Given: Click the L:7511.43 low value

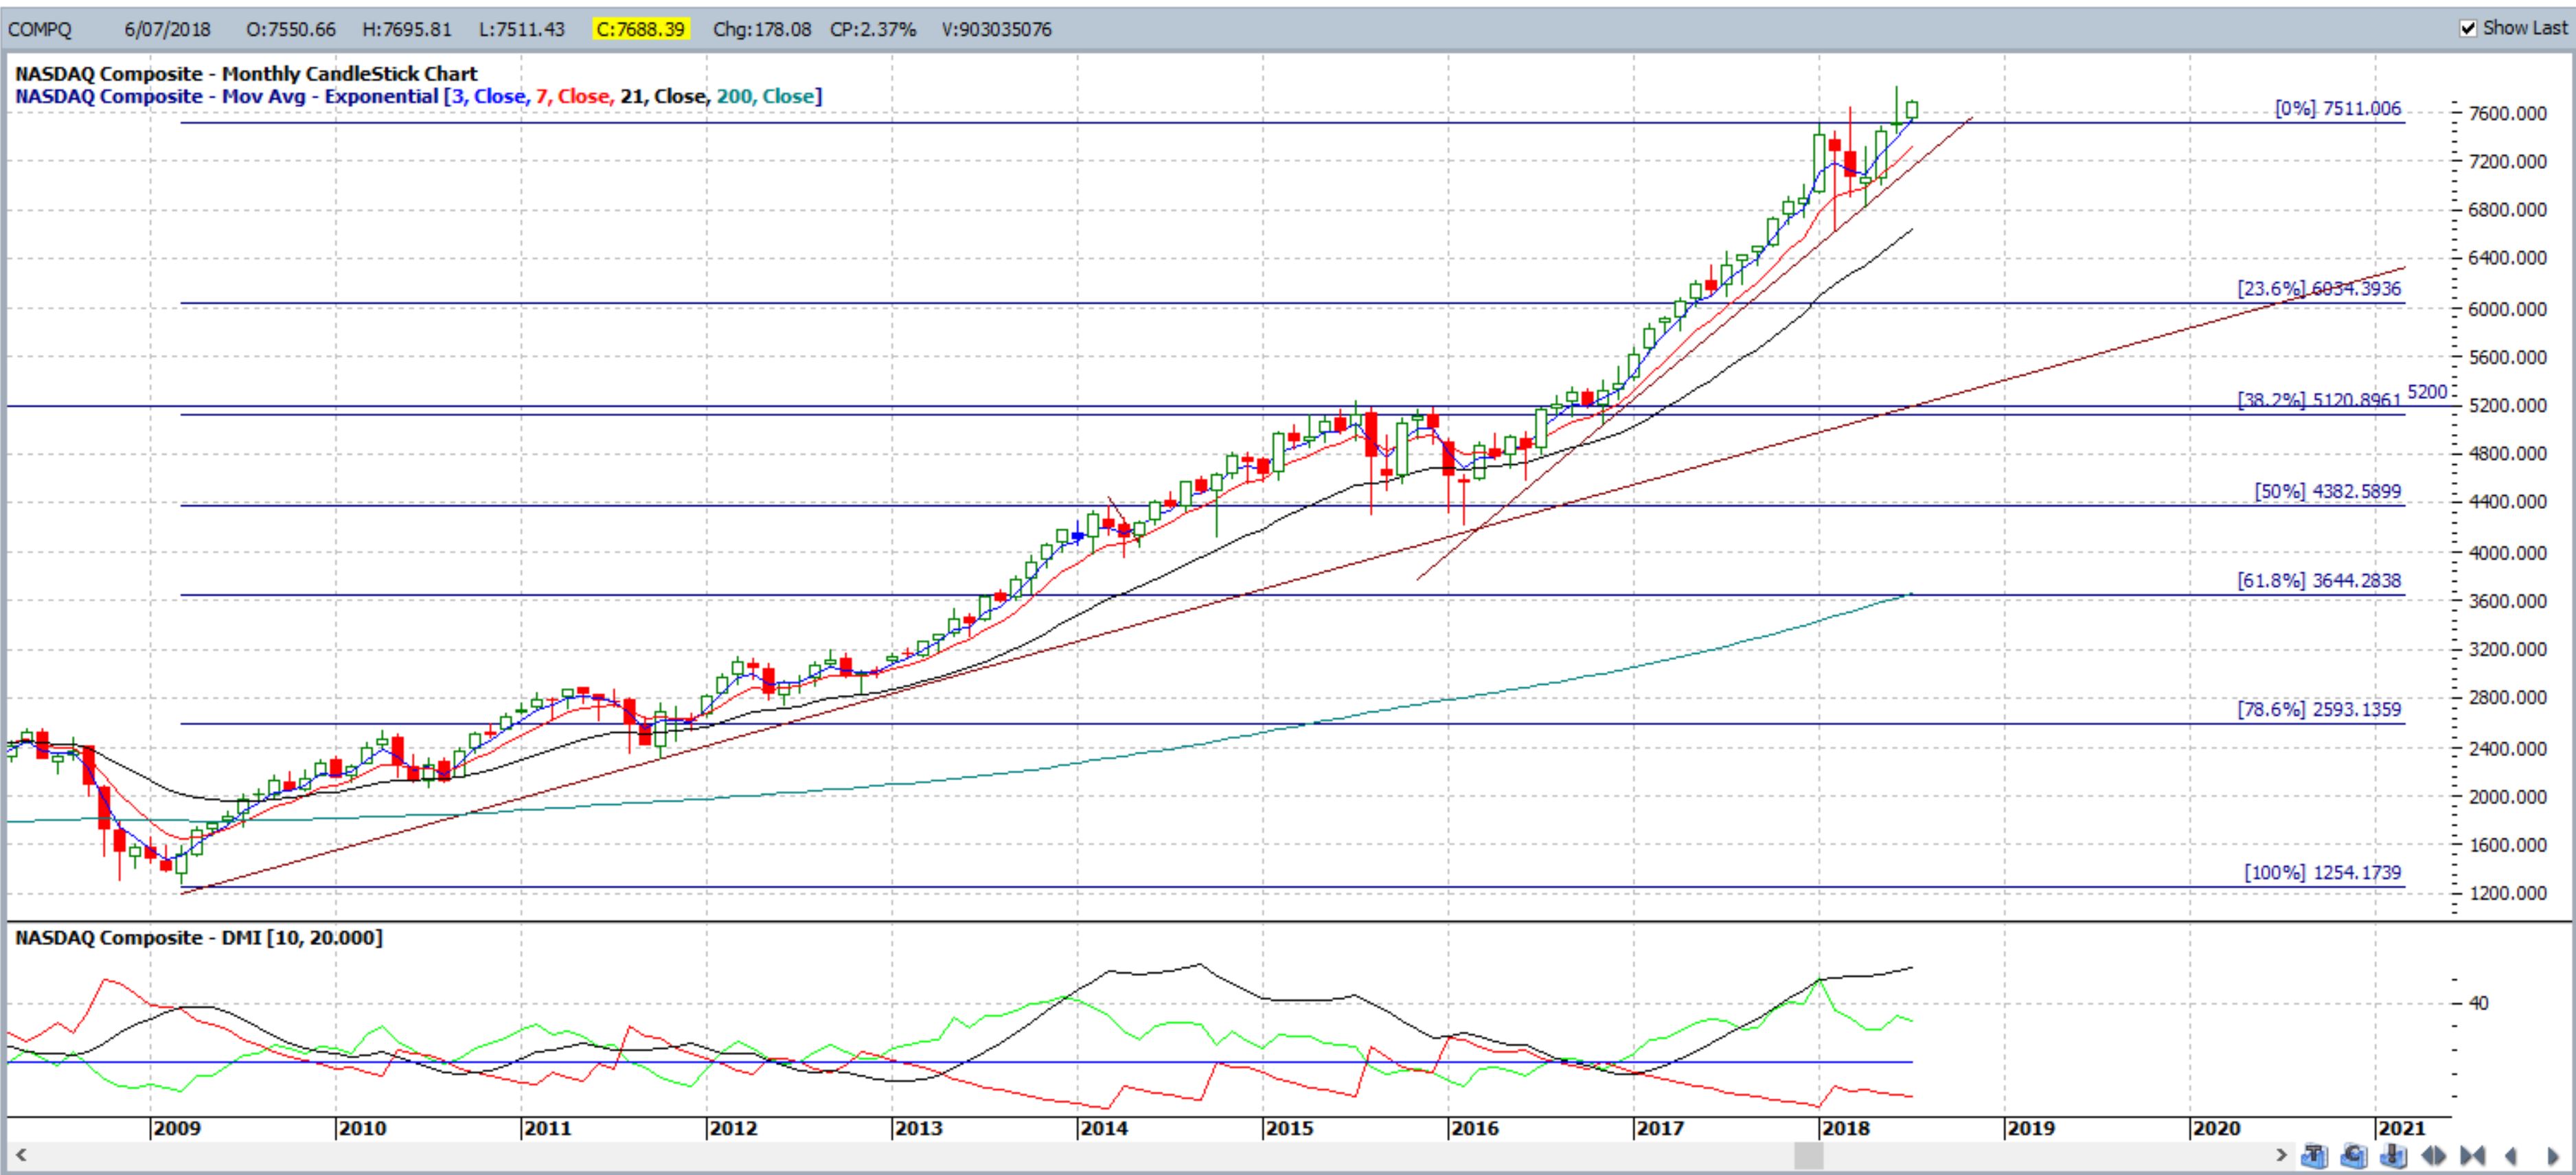Looking at the screenshot, I should point(522,29).
